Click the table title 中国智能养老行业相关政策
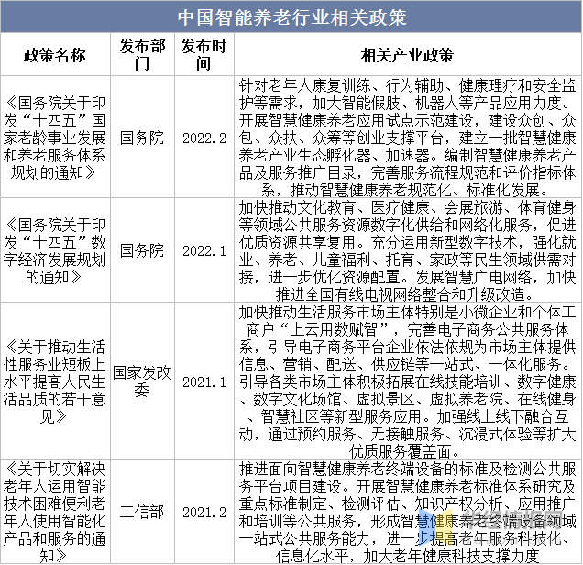The height and width of the screenshot is (565, 583). click(291, 17)
